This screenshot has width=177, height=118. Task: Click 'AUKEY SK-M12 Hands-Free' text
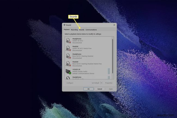click(x=82, y=48)
